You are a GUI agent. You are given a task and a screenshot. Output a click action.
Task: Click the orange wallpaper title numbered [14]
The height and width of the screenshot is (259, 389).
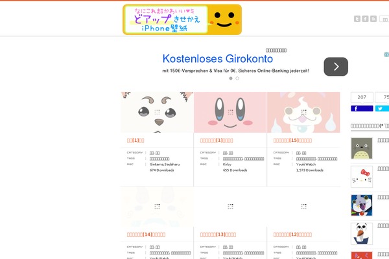point(146,234)
